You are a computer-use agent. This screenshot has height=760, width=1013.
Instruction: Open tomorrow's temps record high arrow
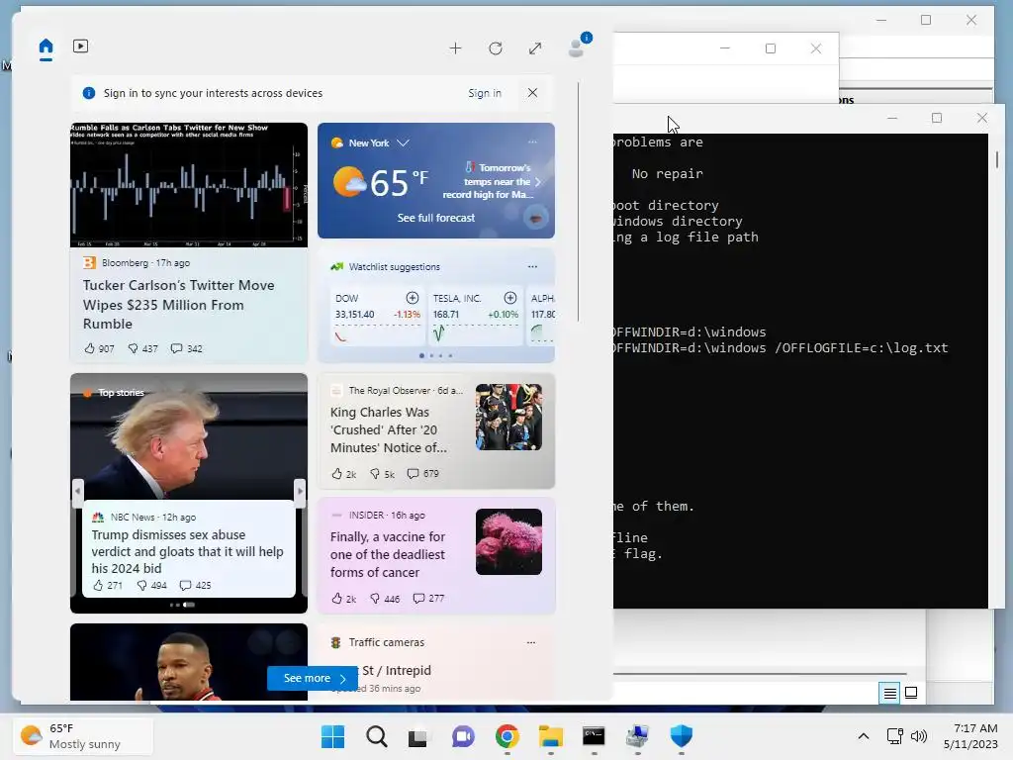(x=537, y=182)
